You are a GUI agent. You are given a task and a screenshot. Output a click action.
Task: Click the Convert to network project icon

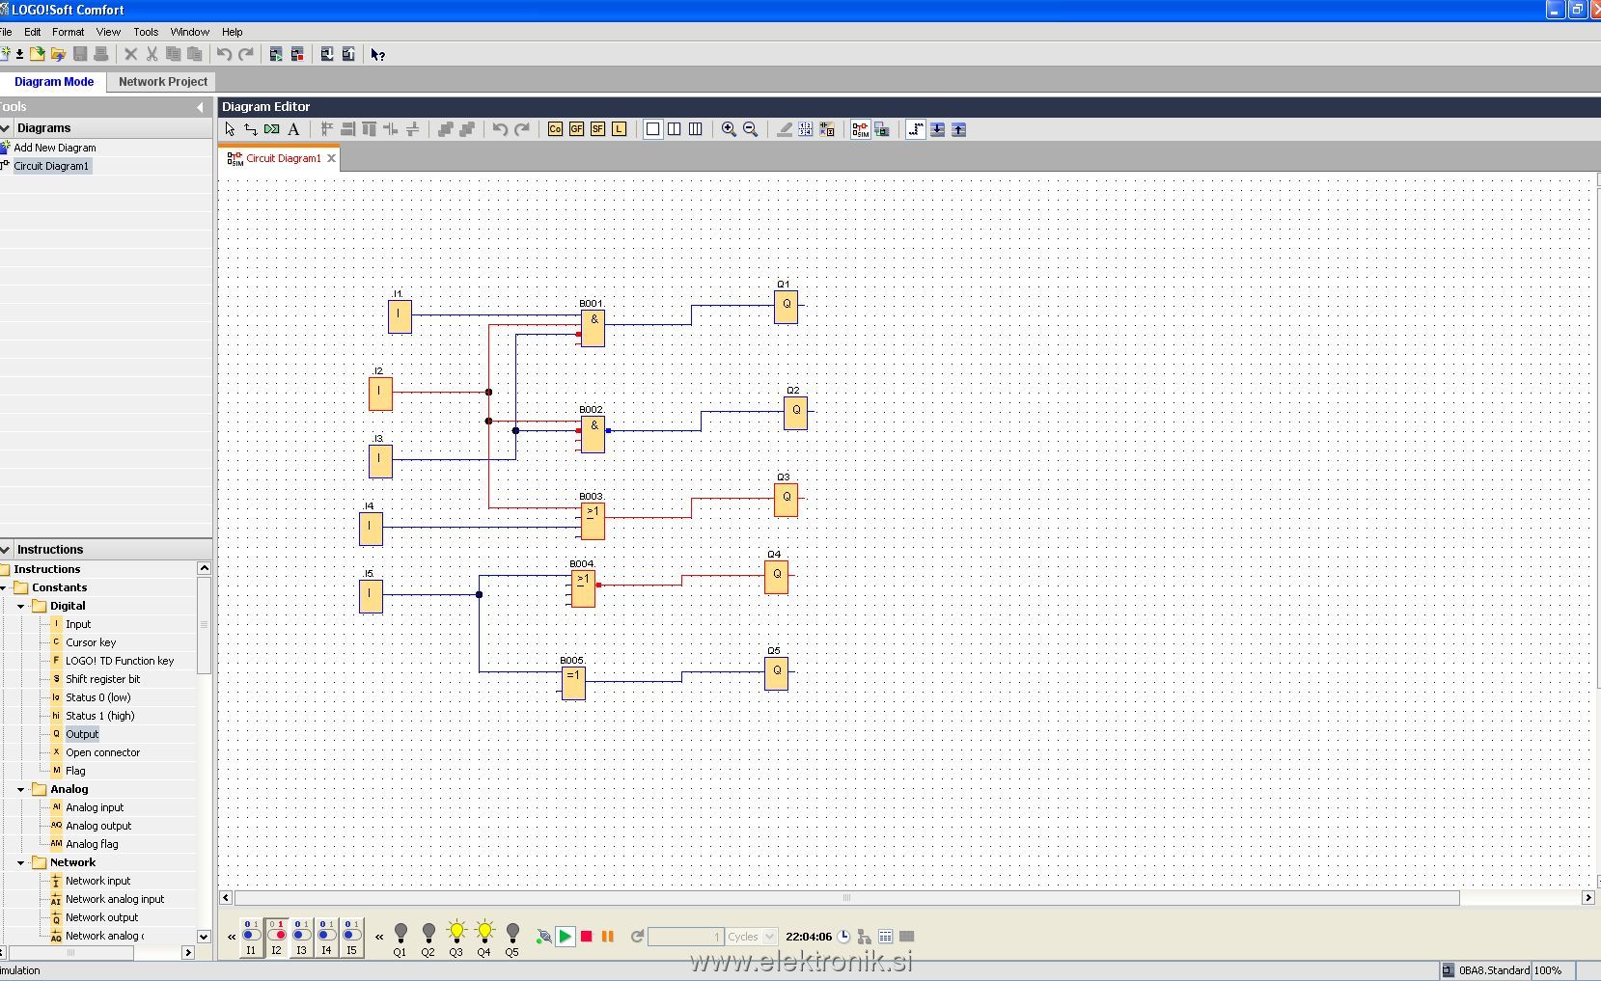coord(827,129)
